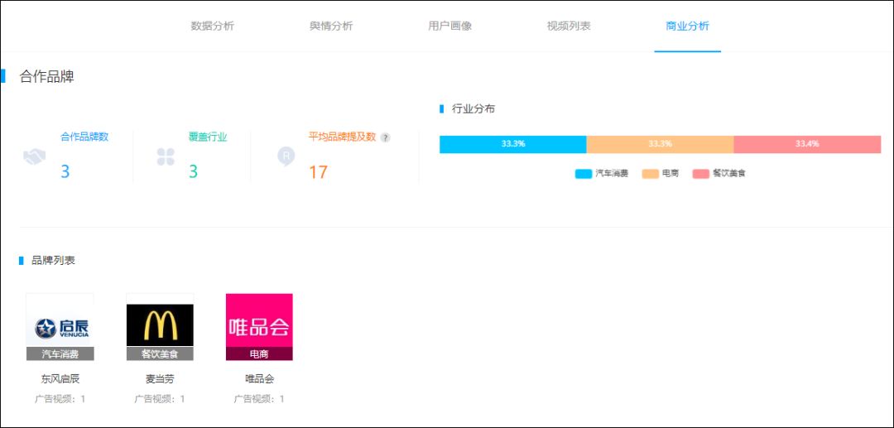
Task: Toggle the 餐饮美食 pink legend item
Action: click(x=719, y=174)
